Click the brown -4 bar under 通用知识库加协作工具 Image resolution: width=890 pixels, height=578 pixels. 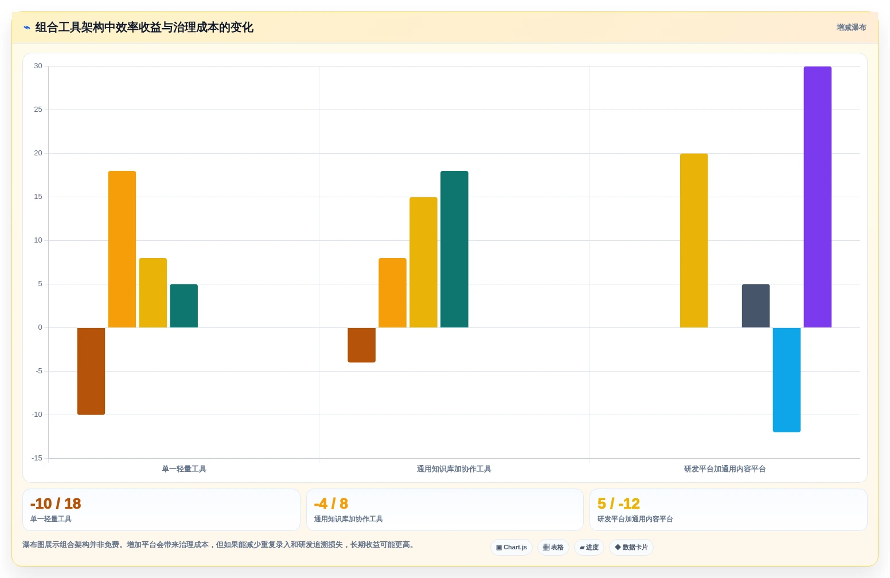pyautogui.click(x=362, y=345)
